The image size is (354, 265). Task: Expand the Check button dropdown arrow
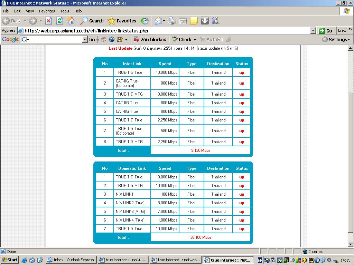195,39
